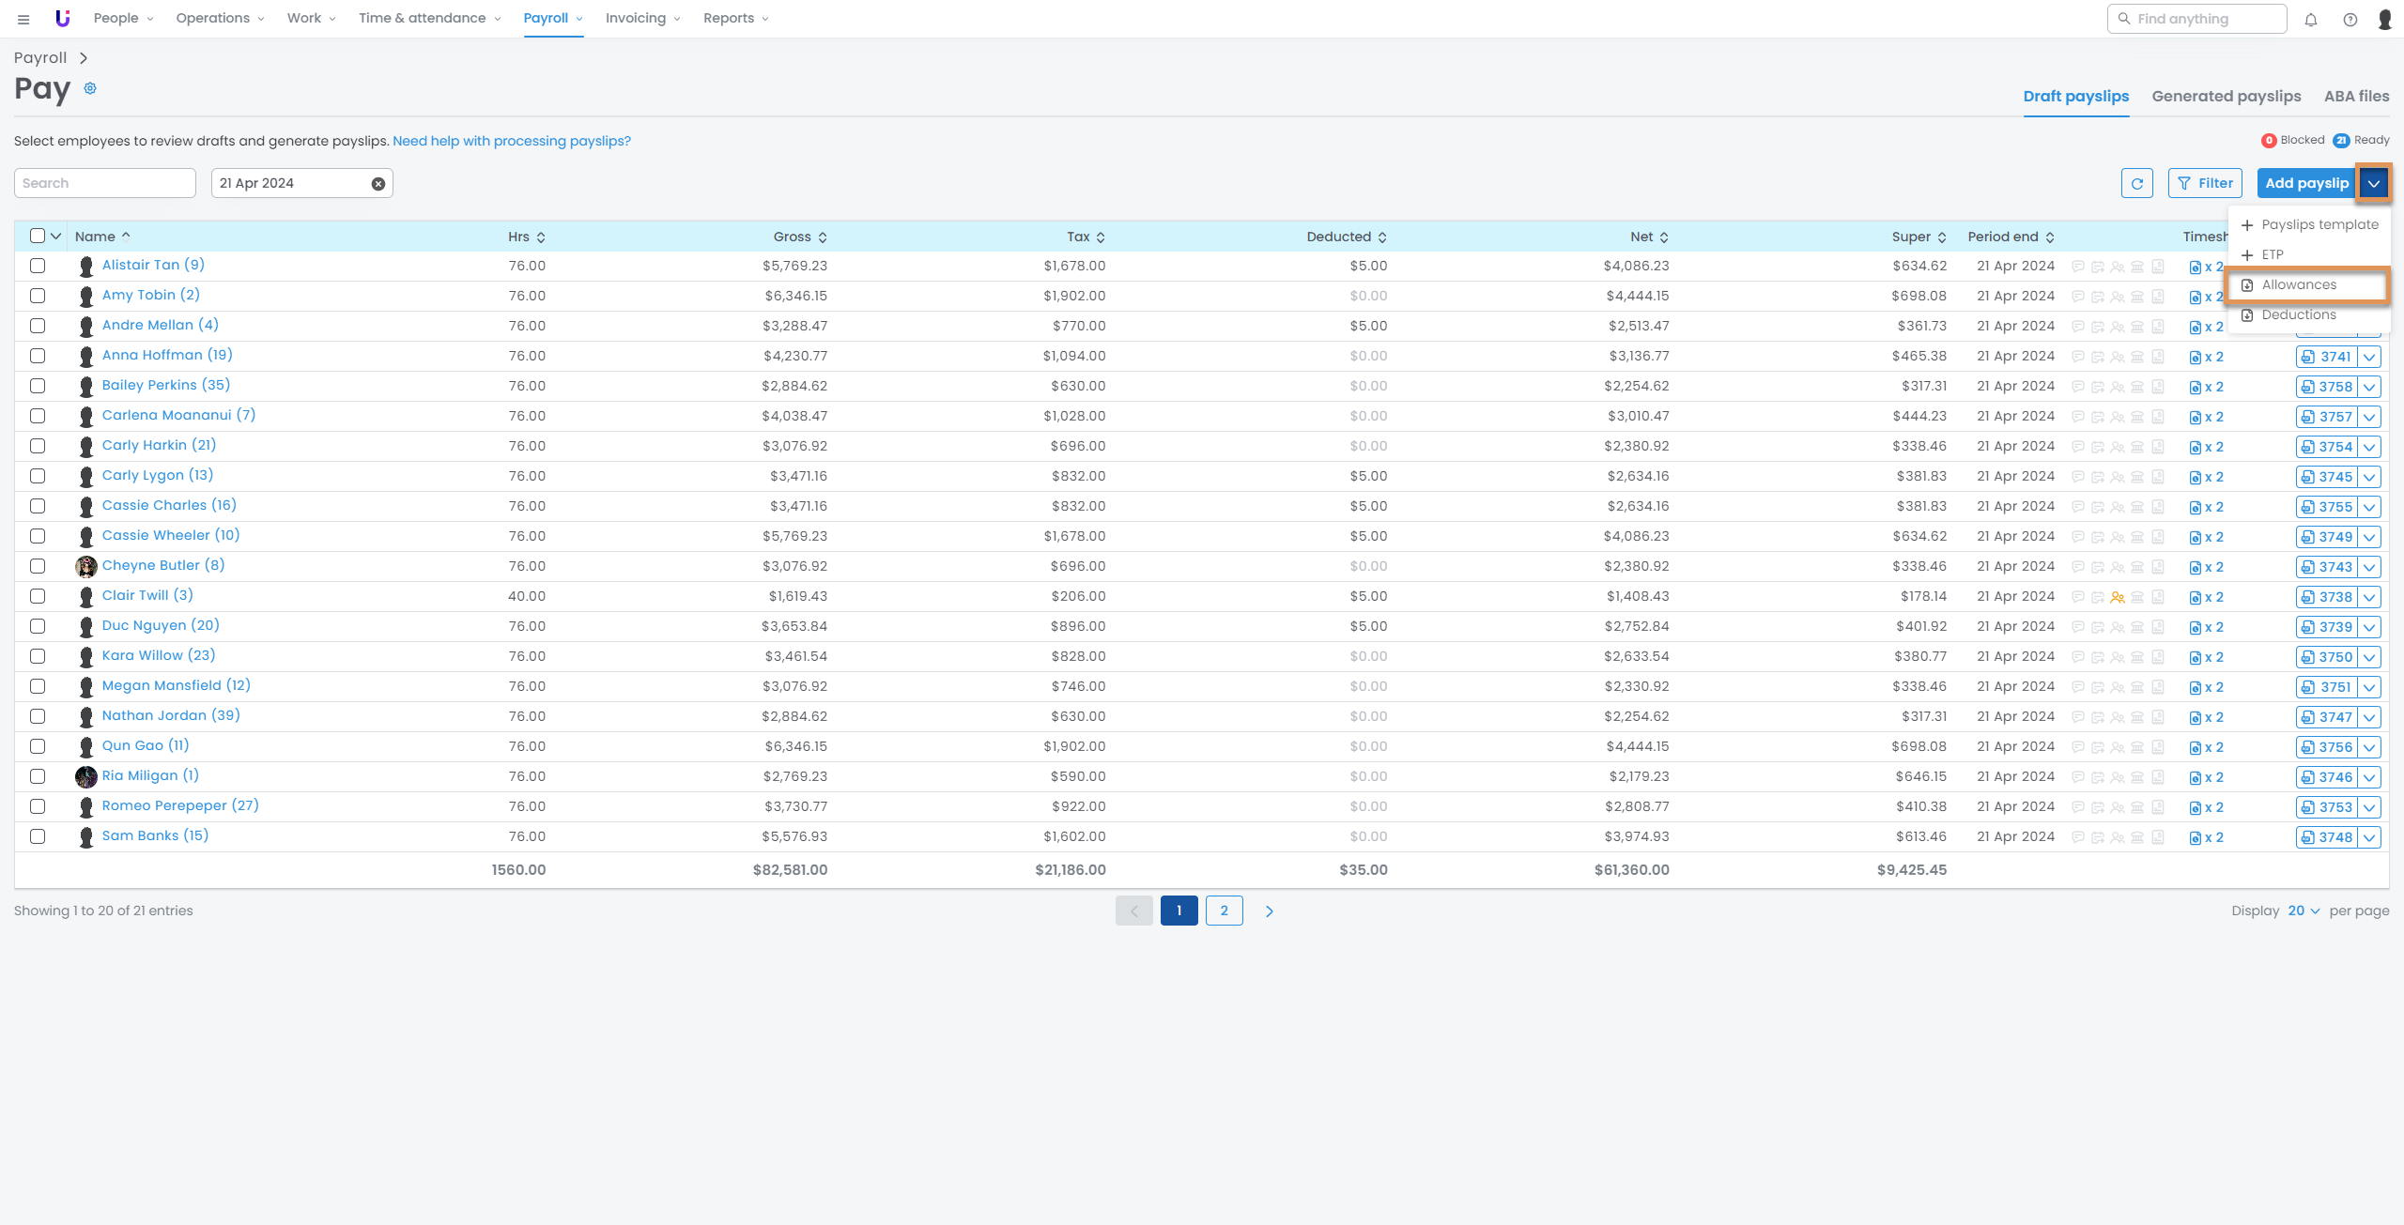Tick the checkbox for Alistair Tan
Viewport: 2404px width, 1225px height.
38,266
